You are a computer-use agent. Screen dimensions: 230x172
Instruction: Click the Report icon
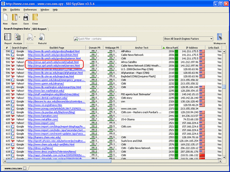click(8, 37)
